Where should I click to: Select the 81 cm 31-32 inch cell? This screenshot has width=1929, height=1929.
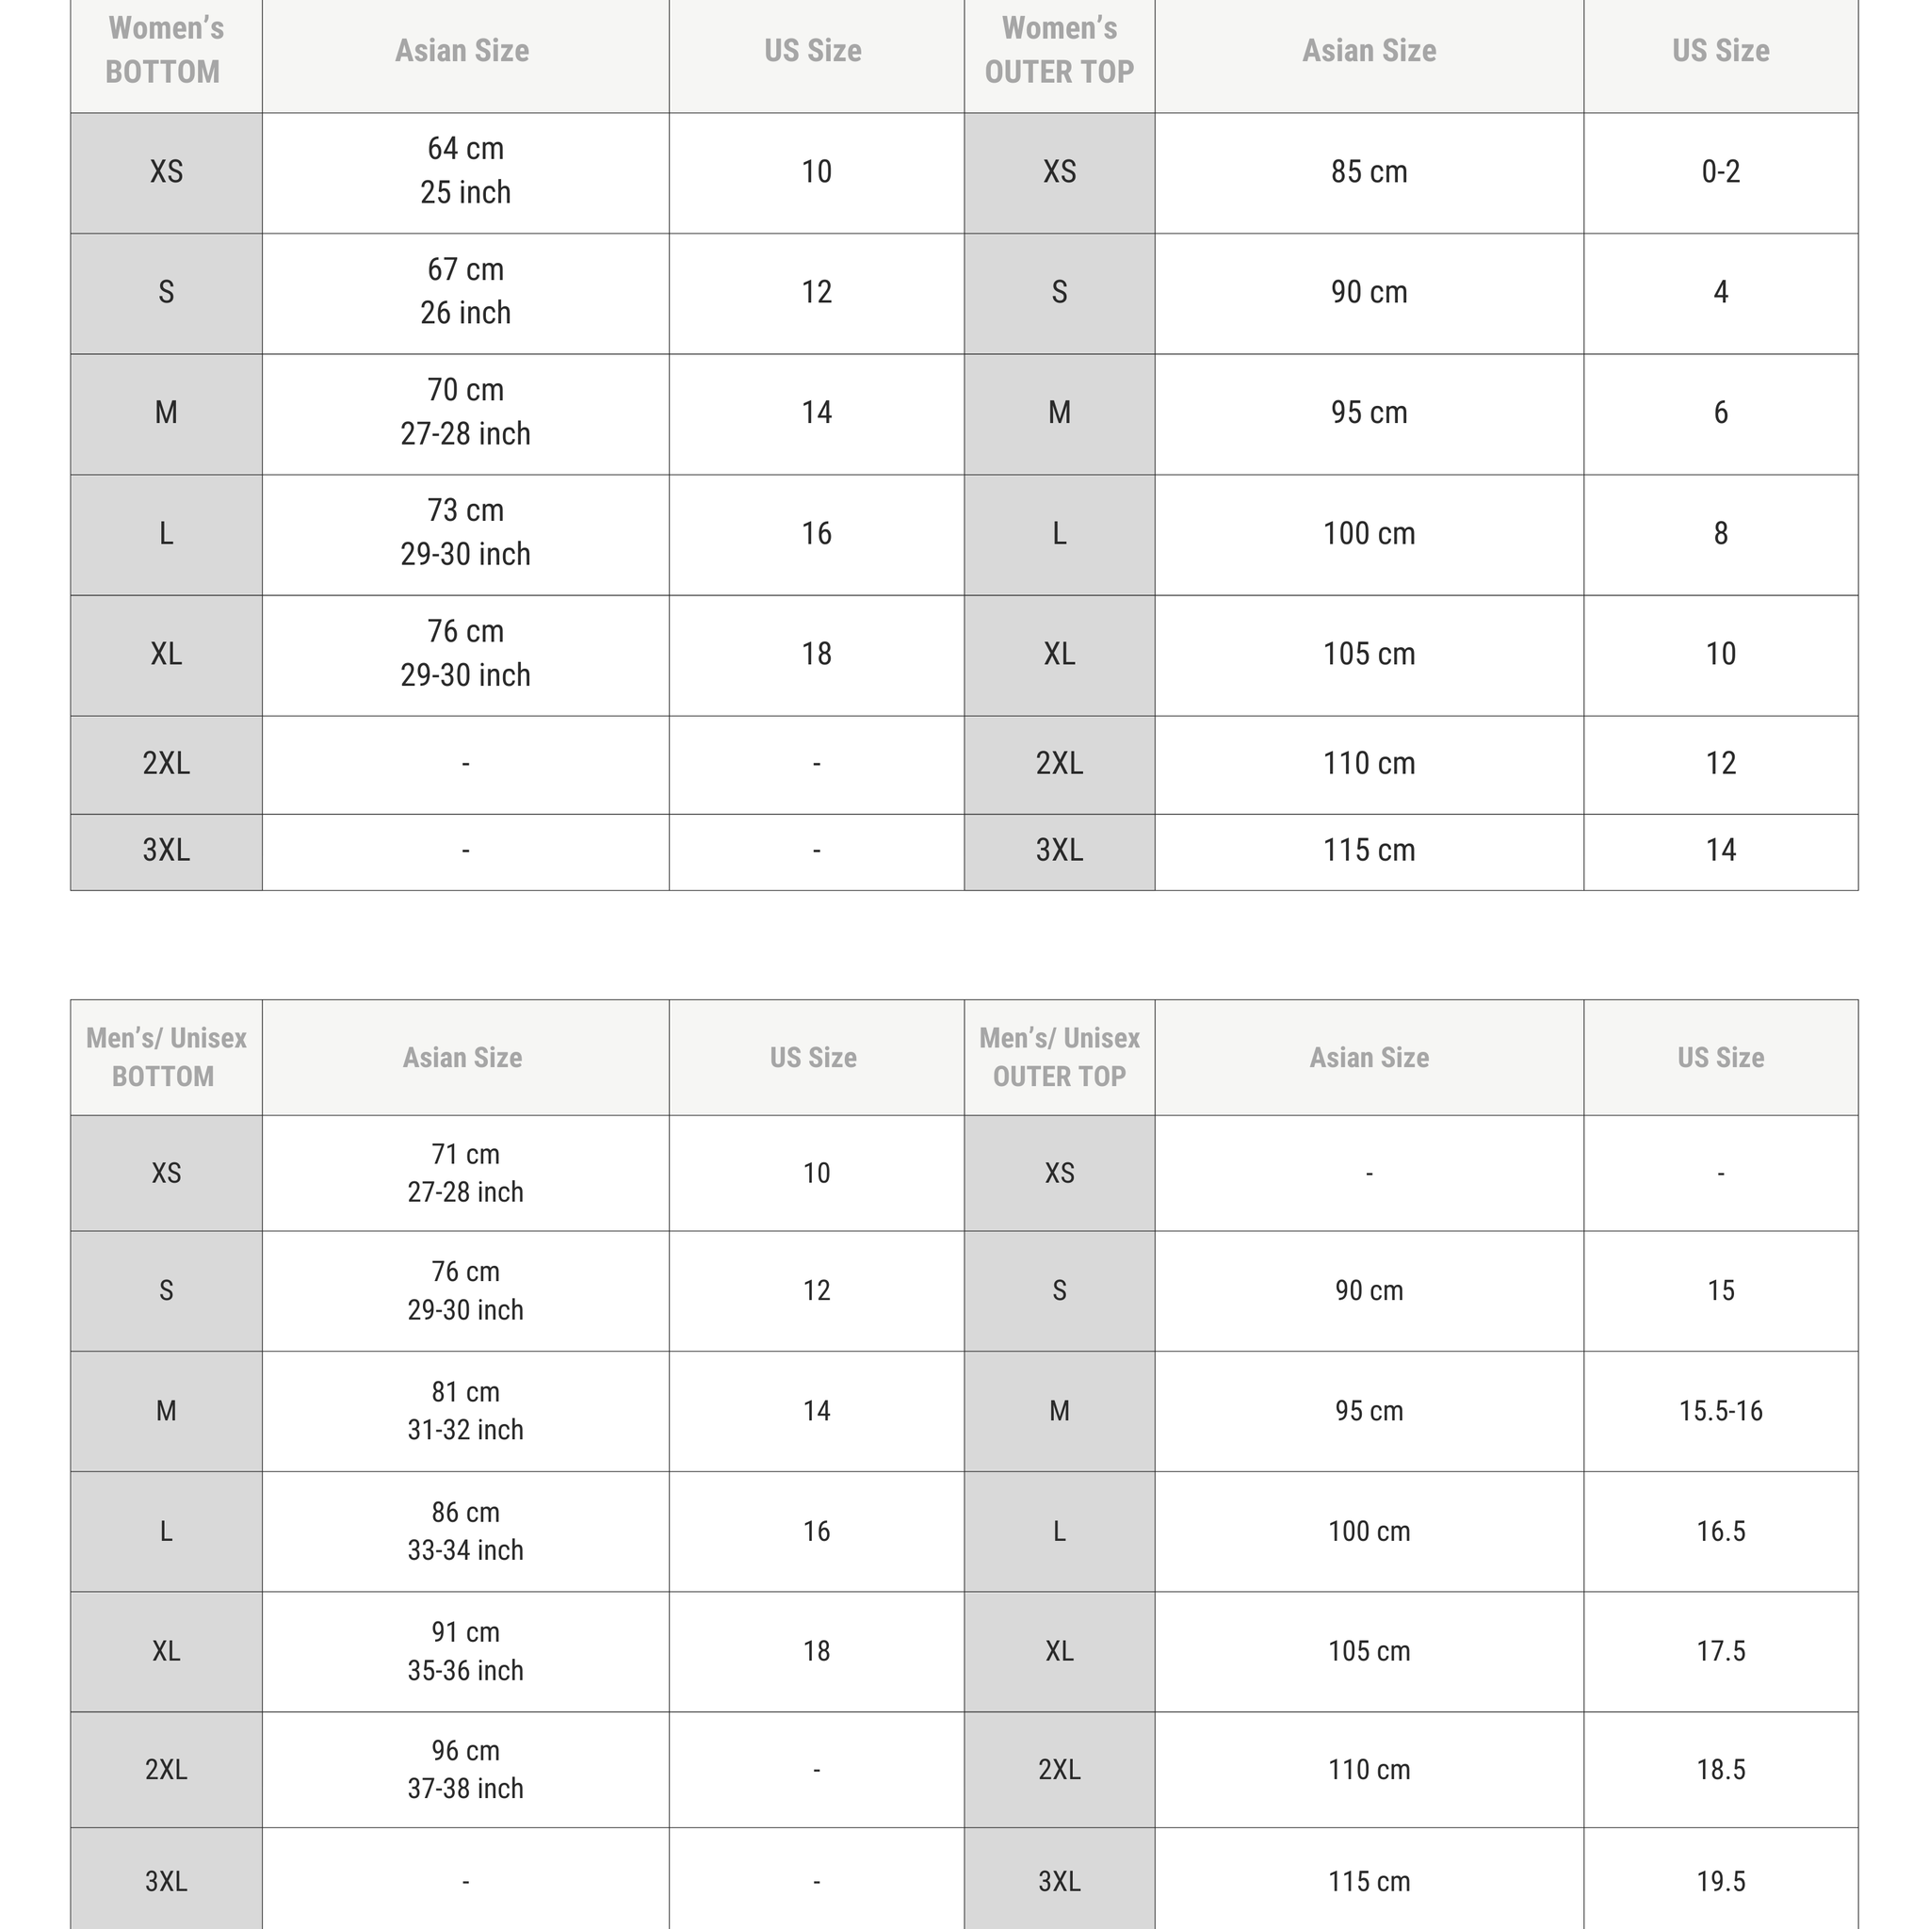[465, 1411]
